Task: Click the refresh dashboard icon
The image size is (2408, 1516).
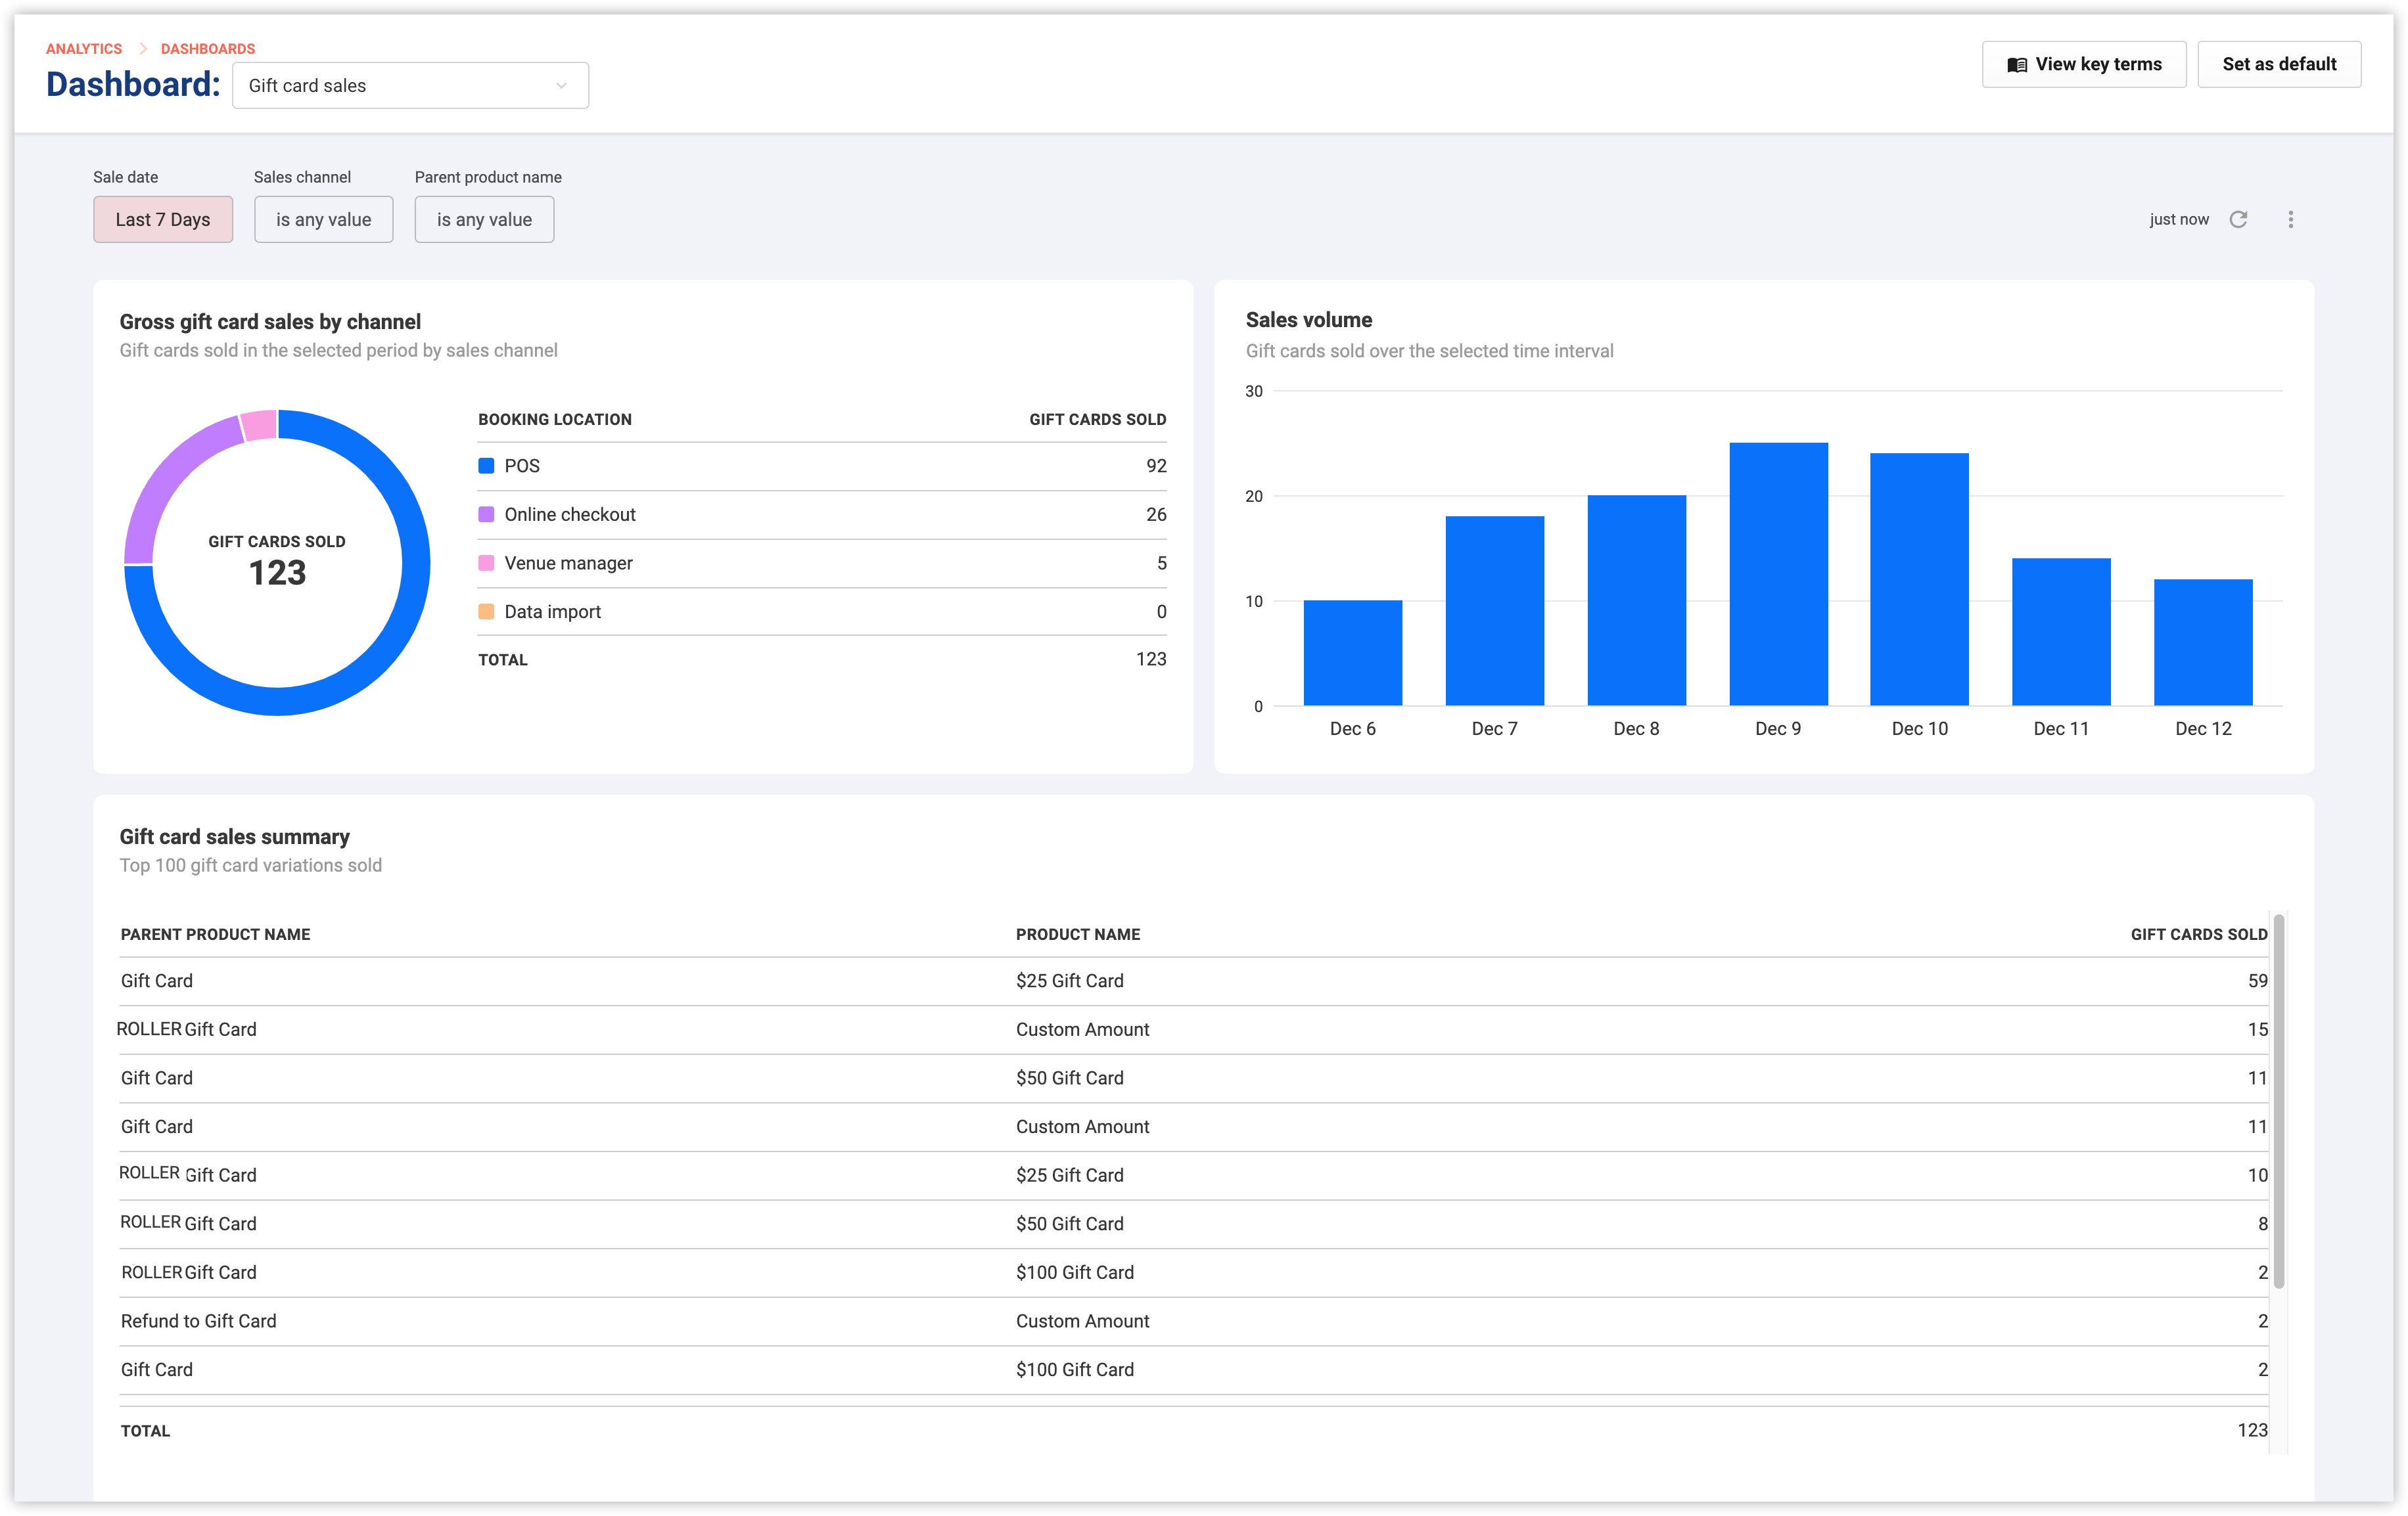Action: [2238, 219]
